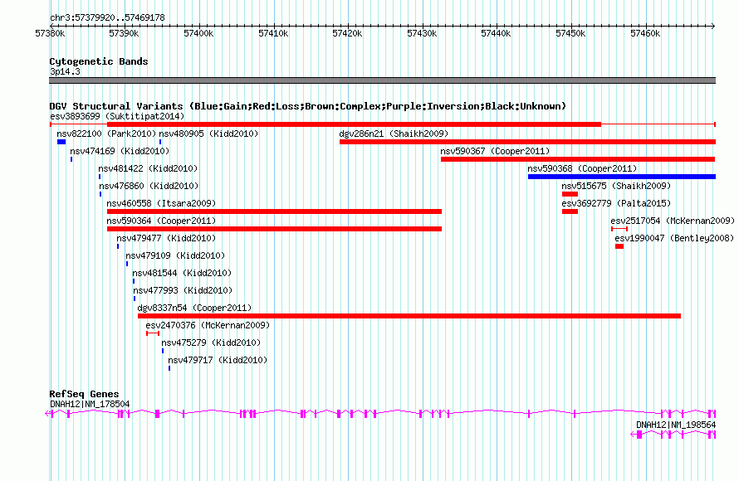Click the red bar under nsv590364 (Cooper2011)
The height and width of the screenshot is (481, 739).
click(x=274, y=229)
